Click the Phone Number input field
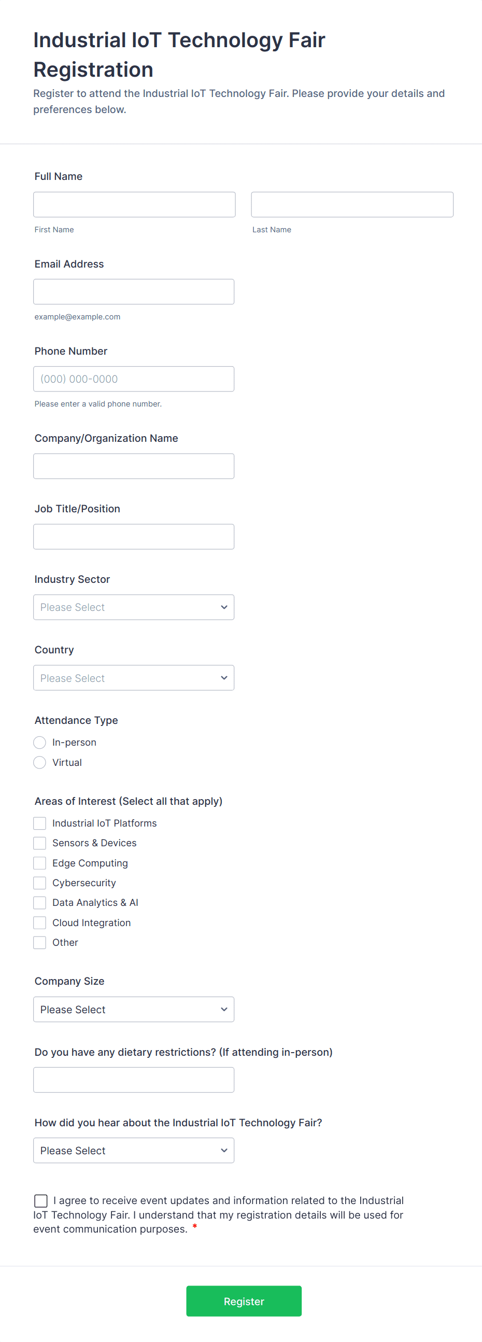This screenshot has width=482, height=1342. coord(133,379)
